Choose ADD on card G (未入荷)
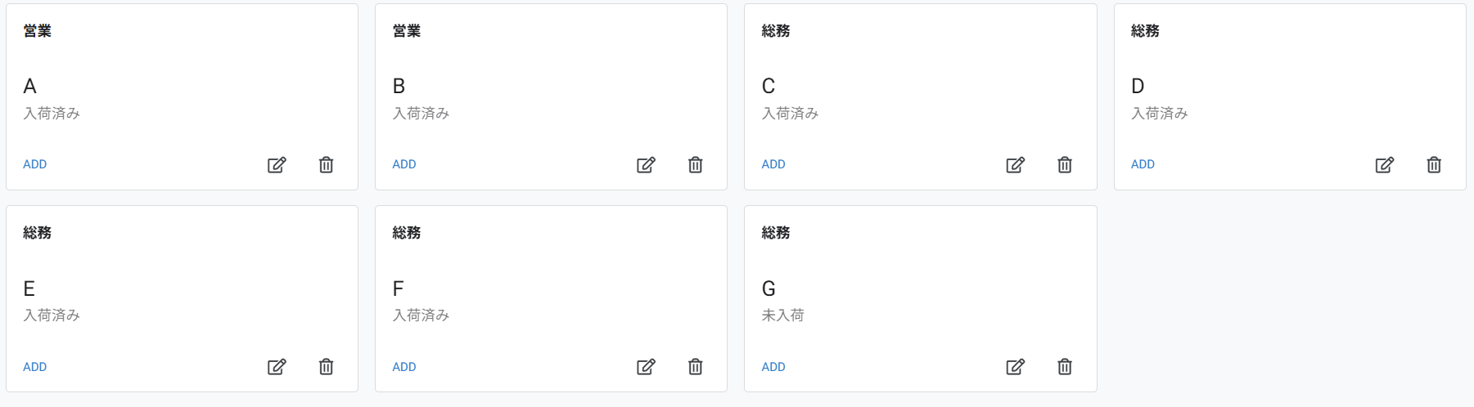The image size is (1474, 407). pyautogui.click(x=773, y=367)
